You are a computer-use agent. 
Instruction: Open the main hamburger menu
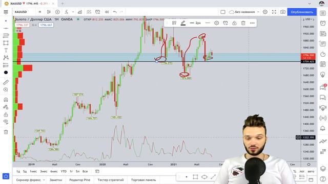click(x=6, y=12)
